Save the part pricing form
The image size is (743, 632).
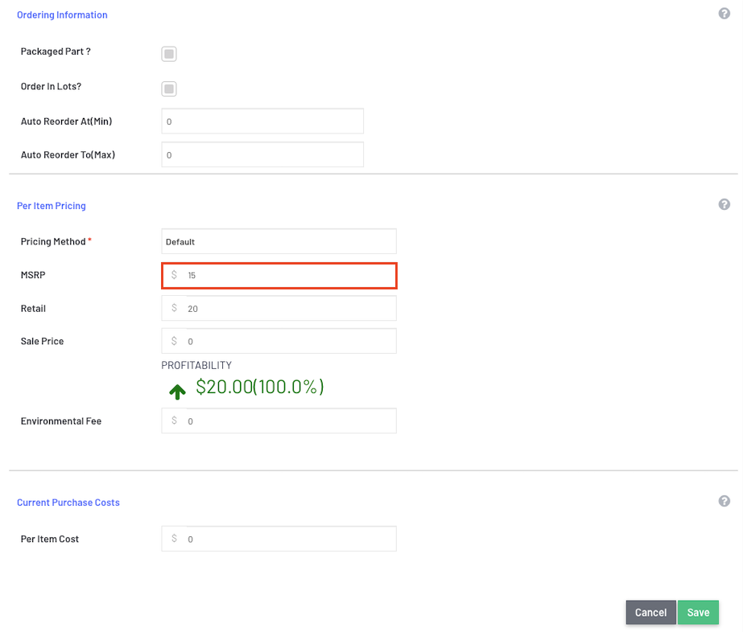(698, 613)
